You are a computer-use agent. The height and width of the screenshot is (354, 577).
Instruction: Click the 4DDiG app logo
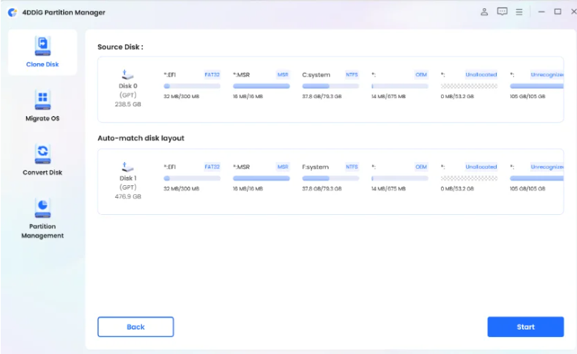(x=13, y=13)
